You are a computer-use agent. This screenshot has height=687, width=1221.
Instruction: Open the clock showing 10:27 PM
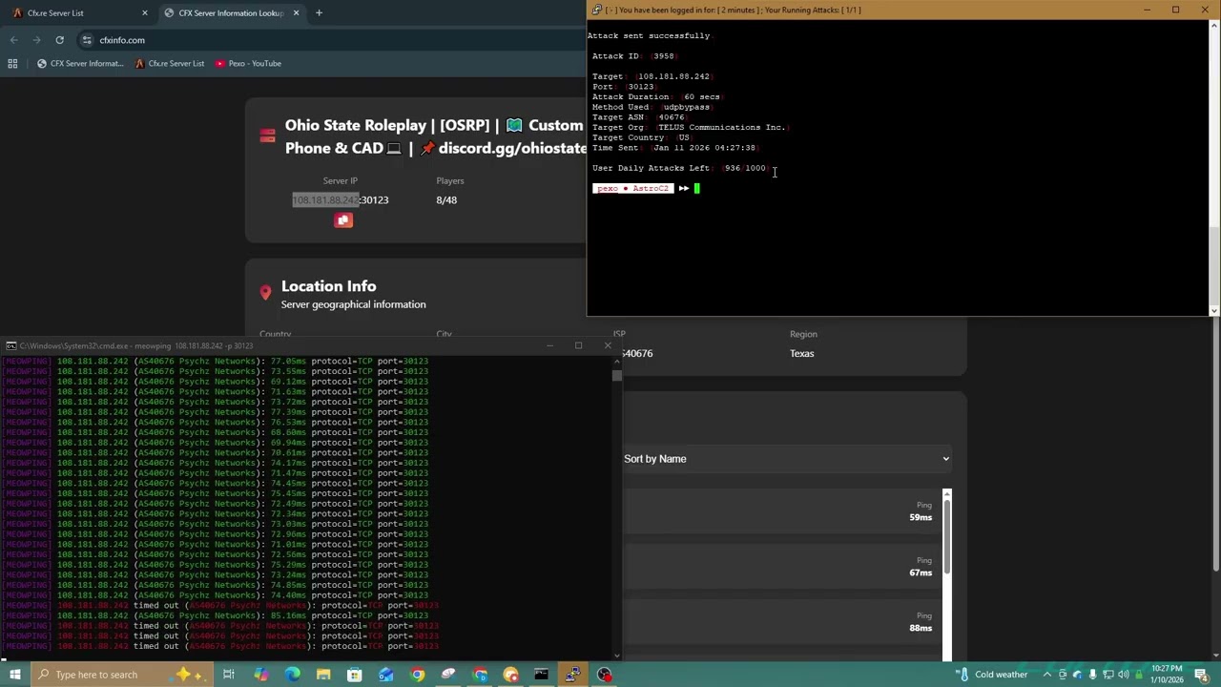1167,675
